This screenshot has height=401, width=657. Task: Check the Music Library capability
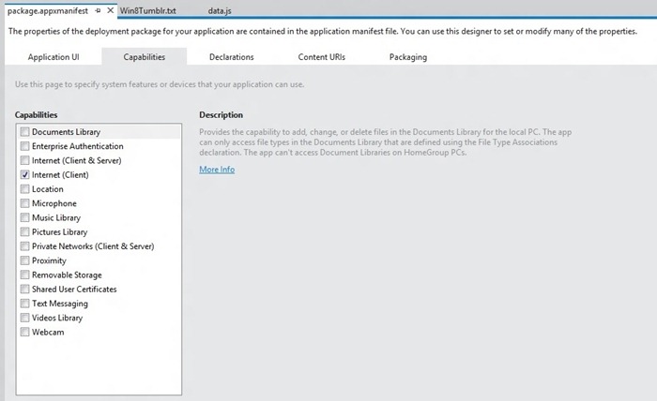[24, 217]
